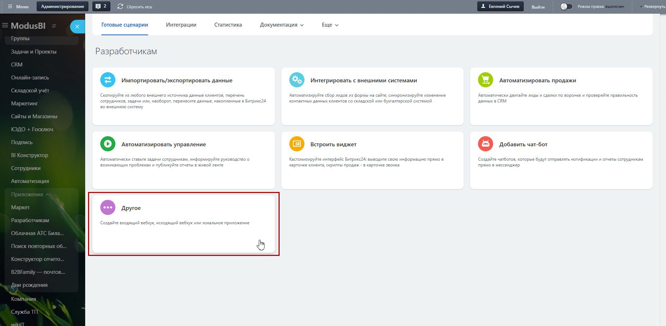666x326 pixels.
Task: Close the slider with the blue X button
Action: click(77, 27)
